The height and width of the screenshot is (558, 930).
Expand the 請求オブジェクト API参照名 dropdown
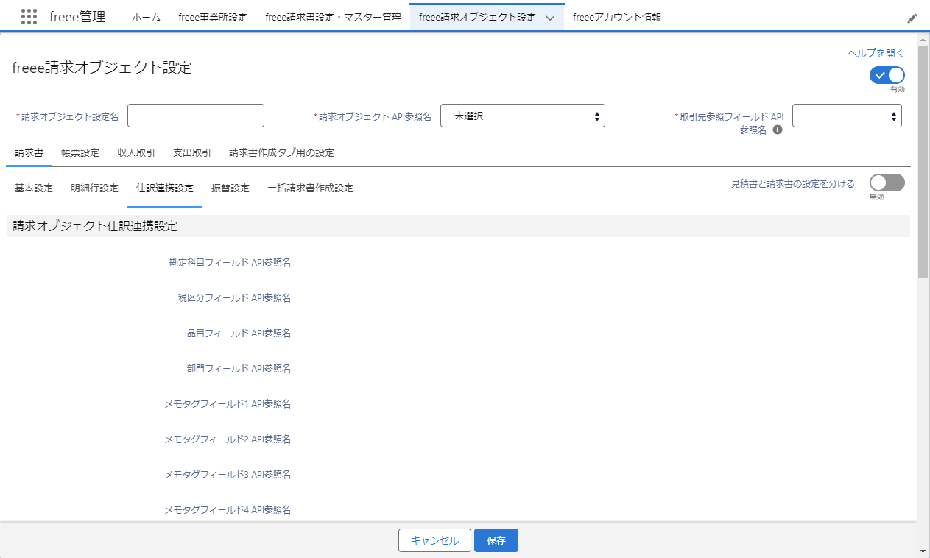click(x=522, y=116)
